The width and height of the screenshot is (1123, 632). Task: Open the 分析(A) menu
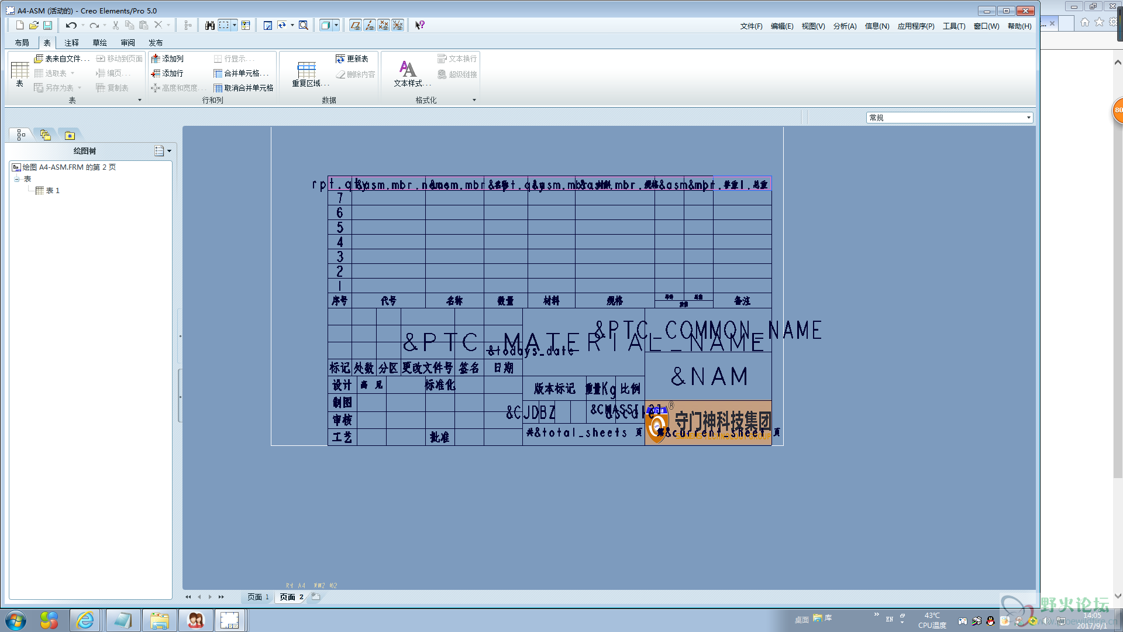click(844, 26)
